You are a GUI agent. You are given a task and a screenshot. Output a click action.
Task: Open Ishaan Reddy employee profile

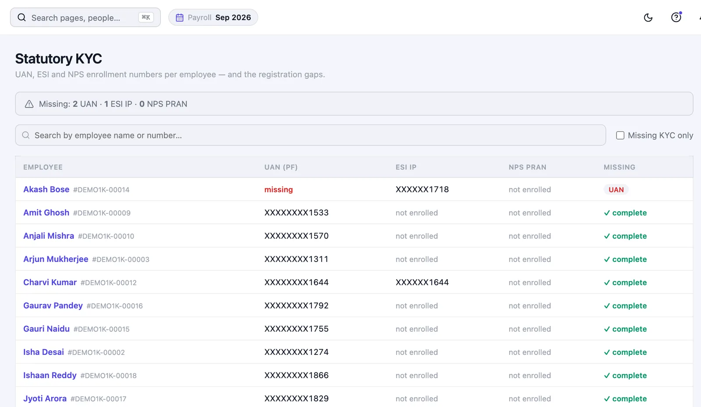point(50,375)
